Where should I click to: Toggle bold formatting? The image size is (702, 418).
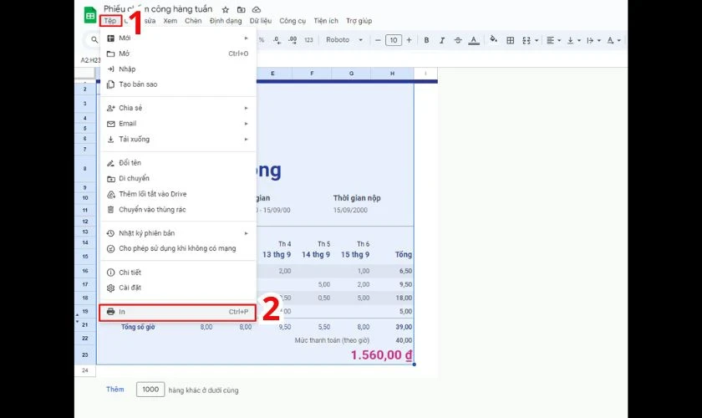tap(426, 40)
